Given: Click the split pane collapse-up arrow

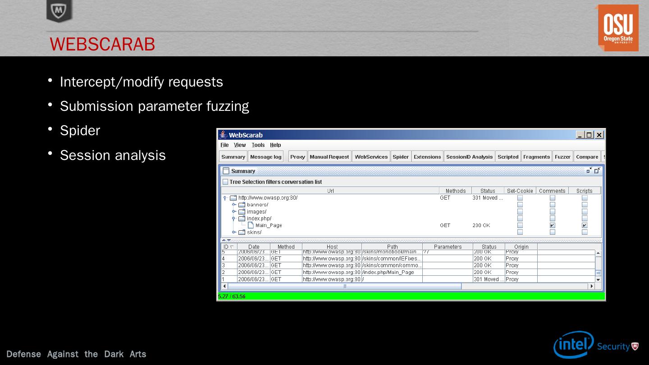Looking at the screenshot, I should (224, 240).
